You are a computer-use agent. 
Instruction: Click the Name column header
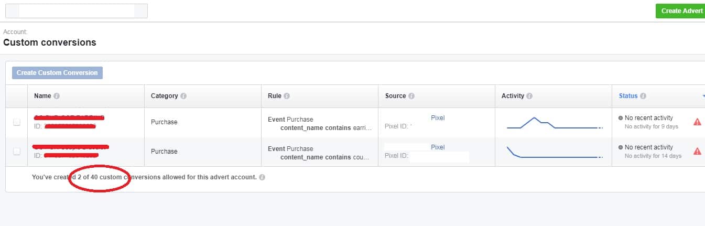[x=42, y=96]
